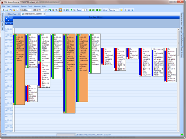Click the round green forward arrow
The image size is (186, 139).
pyautogui.click(x=100, y=10)
